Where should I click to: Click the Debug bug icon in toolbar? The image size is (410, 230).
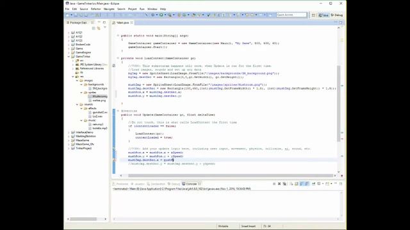click(153, 15)
